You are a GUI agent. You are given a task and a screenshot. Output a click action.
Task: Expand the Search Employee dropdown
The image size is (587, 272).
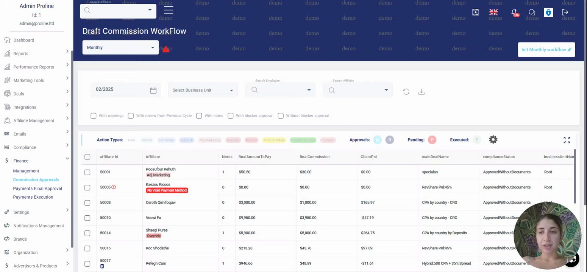coord(280,90)
